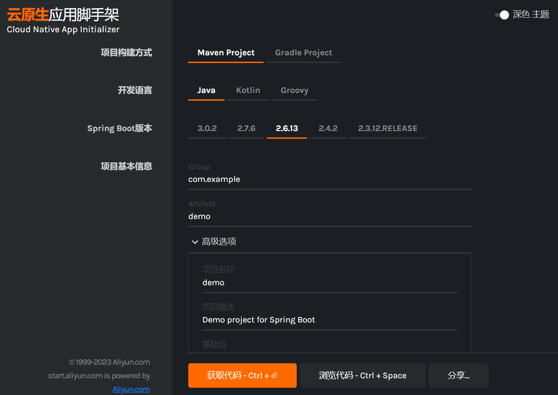Click the Cloud Native App Initializer subtitle
The height and width of the screenshot is (395, 558).
(x=63, y=29)
